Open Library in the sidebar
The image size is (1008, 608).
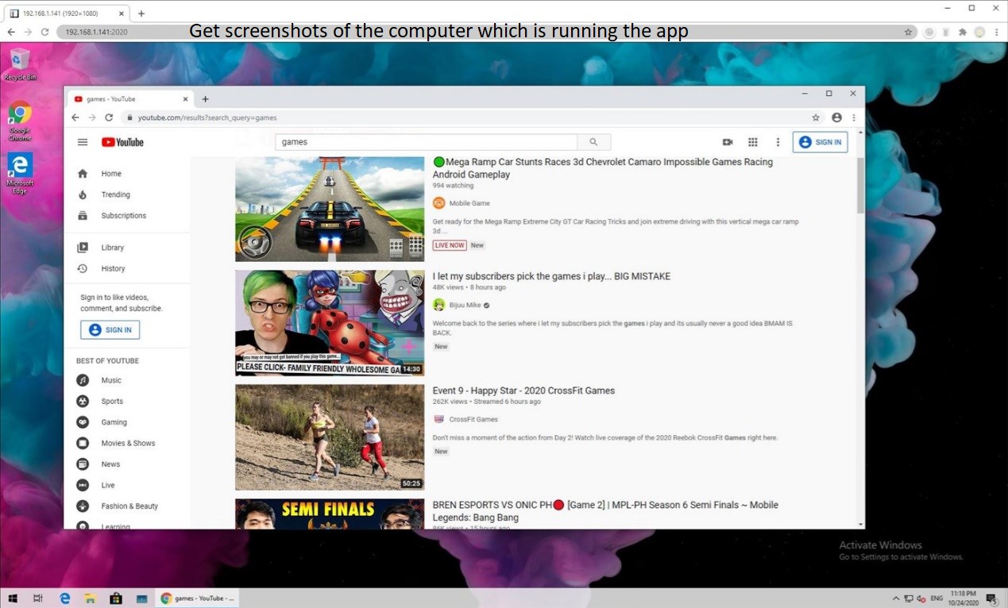(112, 248)
